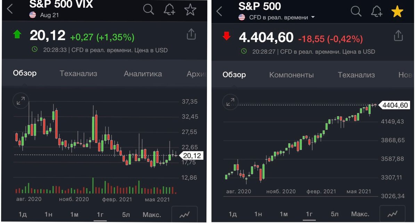Choose Макс. range on VIX chart
This screenshot has height=223, width=417.
pyautogui.click(x=152, y=214)
